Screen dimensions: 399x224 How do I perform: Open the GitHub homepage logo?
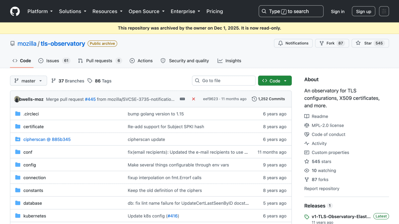click(15, 11)
